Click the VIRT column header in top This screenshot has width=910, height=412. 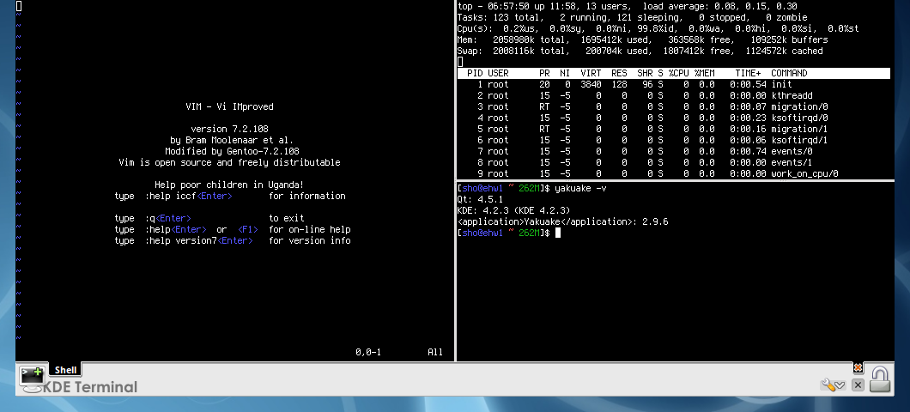click(x=591, y=73)
